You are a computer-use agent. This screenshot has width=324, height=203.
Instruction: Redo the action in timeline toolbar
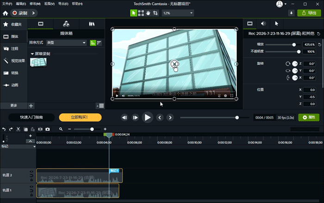[11, 129]
